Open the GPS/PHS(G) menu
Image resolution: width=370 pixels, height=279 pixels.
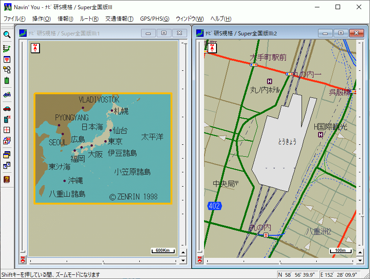click(x=154, y=19)
